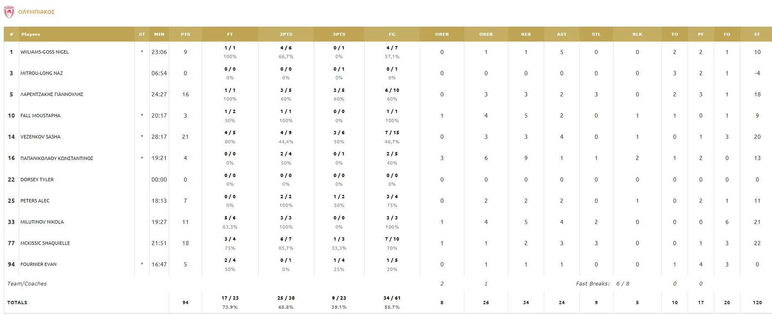Click the 3PTS column header
The image size is (772, 315).
pyautogui.click(x=339, y=34)
